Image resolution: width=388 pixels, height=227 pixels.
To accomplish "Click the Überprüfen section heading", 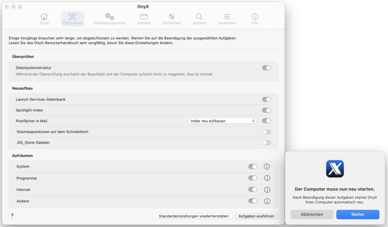I will tap(23, 56).
